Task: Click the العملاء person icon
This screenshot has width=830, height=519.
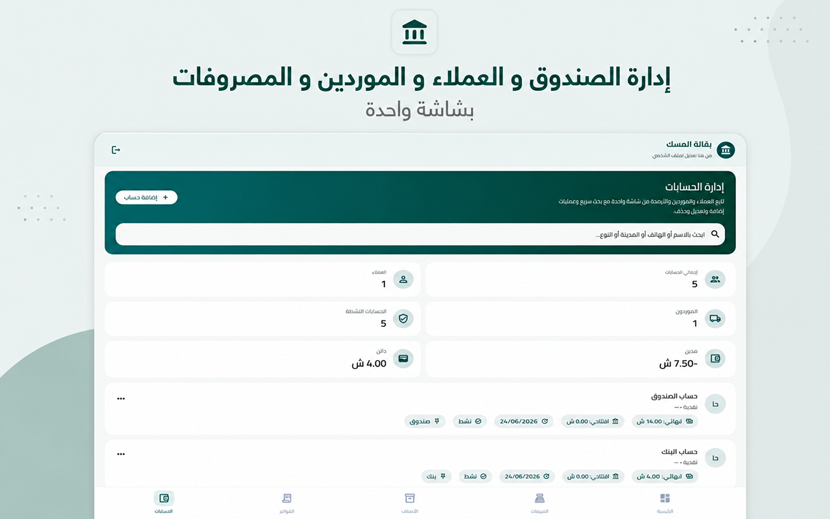Action: [403, 280]
